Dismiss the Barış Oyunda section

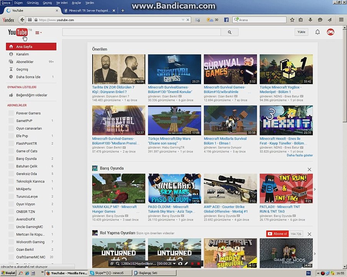[309, 169]
